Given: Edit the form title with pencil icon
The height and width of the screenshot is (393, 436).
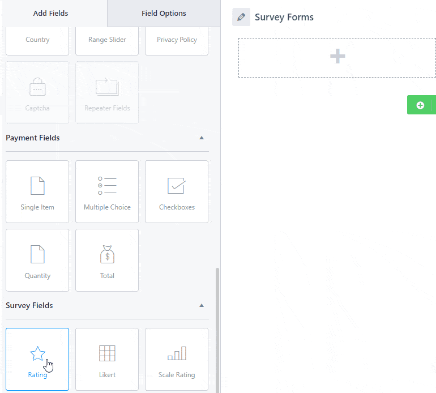Looking at the screenshot, I should pos(241,17).
